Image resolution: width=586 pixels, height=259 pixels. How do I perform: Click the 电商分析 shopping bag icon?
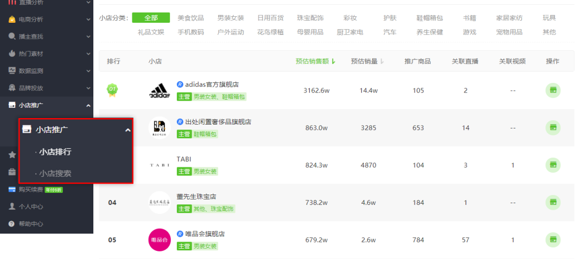coord(12,20)
